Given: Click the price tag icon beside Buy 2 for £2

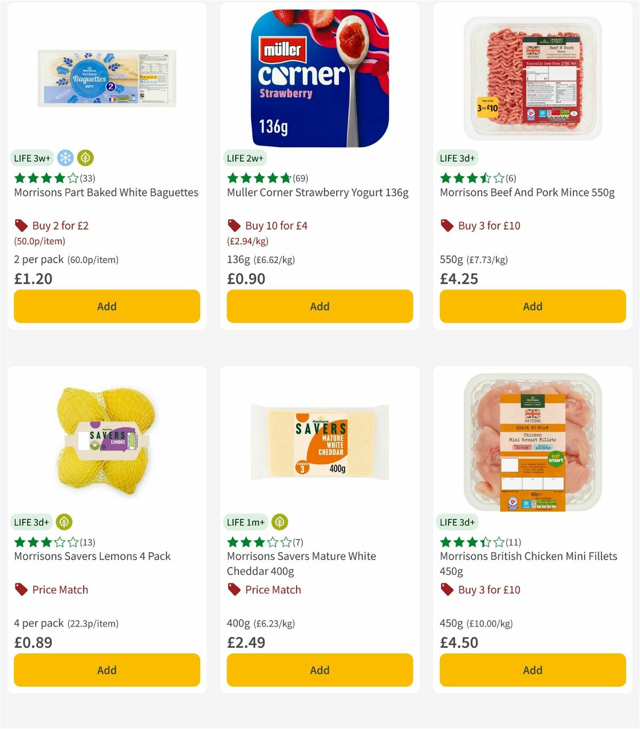Looking at the screenshot, I should (21, 225).
